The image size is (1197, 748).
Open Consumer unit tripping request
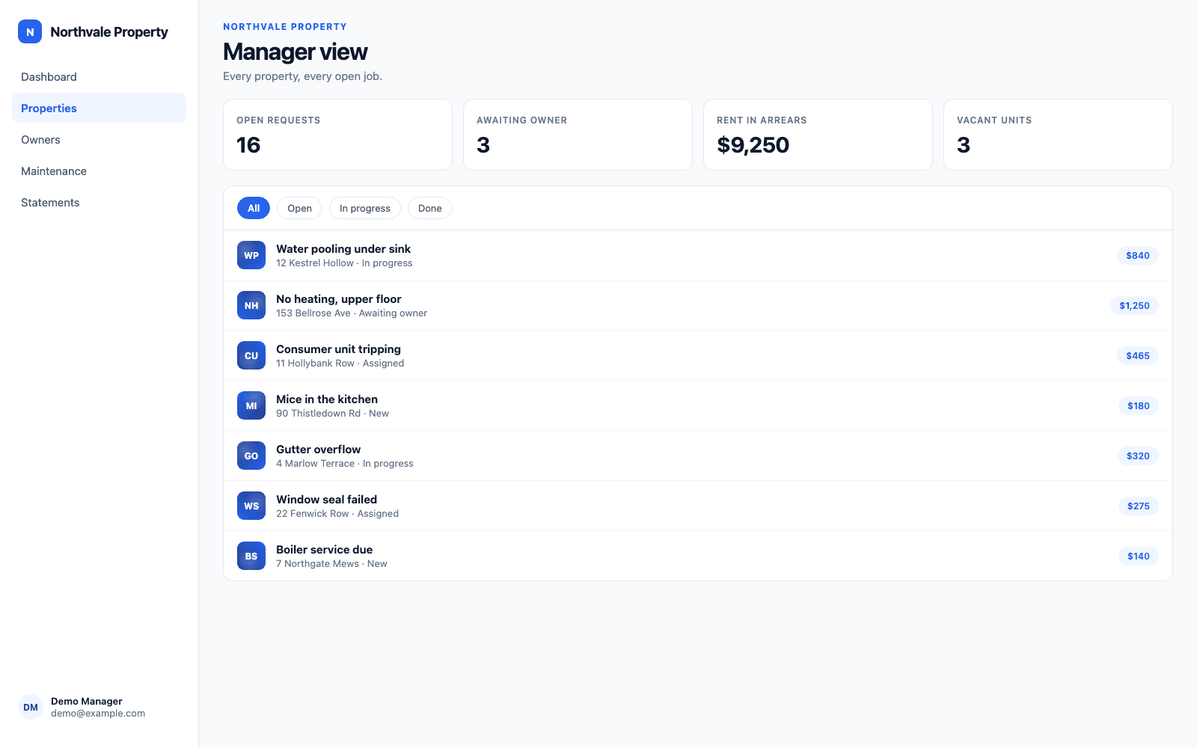pos(698,355)
